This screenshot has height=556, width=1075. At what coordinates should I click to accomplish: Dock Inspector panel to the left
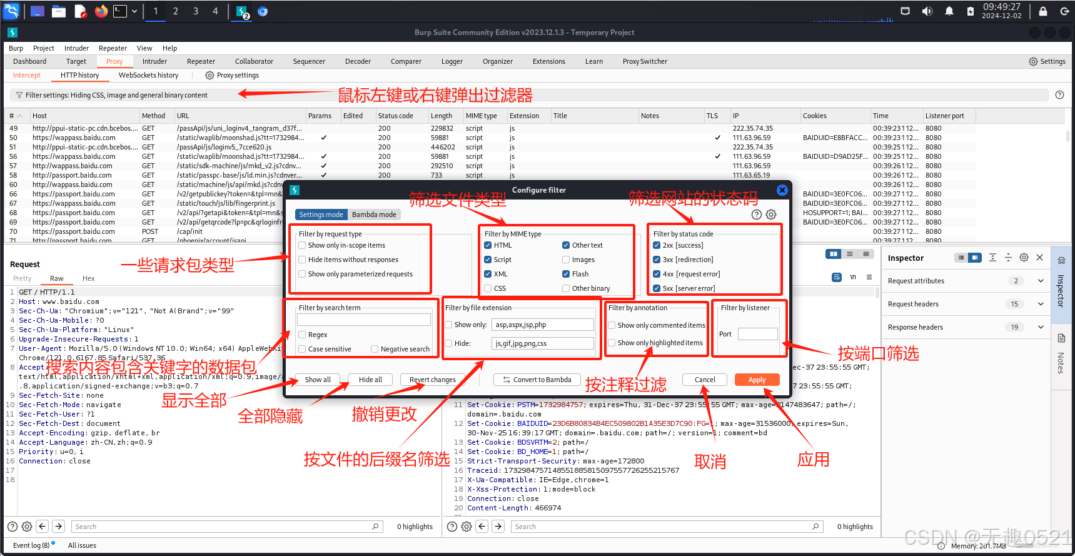tap(961, 258)
